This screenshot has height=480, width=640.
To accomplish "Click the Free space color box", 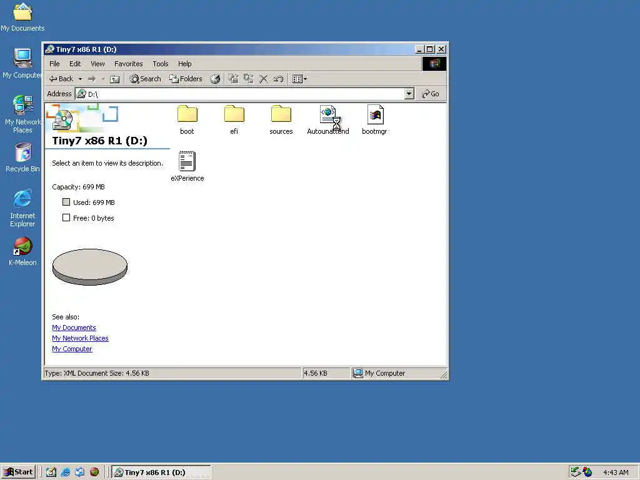I will pyautogui.click(x=66, y=217).
